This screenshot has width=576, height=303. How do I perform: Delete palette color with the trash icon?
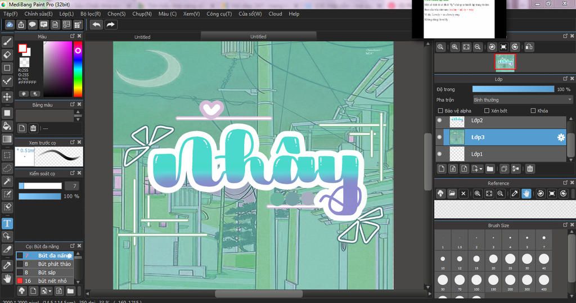(x=33, y=128)
